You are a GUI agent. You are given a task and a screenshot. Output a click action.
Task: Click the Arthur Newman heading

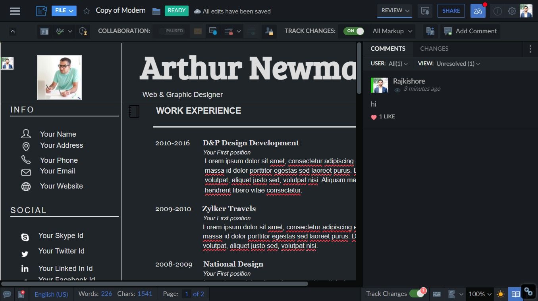(248, 68)
